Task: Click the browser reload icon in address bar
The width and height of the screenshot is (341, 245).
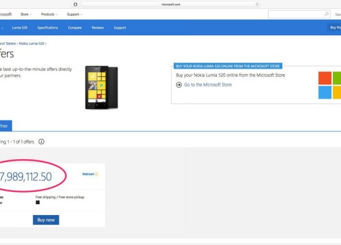Action: [257, 4]
